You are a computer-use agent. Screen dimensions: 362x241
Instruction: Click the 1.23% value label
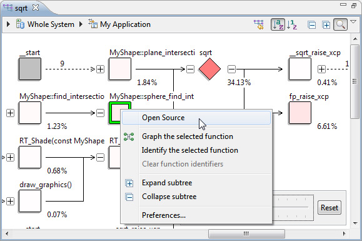pos(57,126)
